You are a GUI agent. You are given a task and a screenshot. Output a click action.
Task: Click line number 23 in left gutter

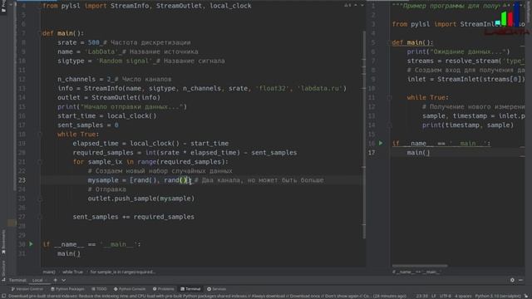(22, 180)
